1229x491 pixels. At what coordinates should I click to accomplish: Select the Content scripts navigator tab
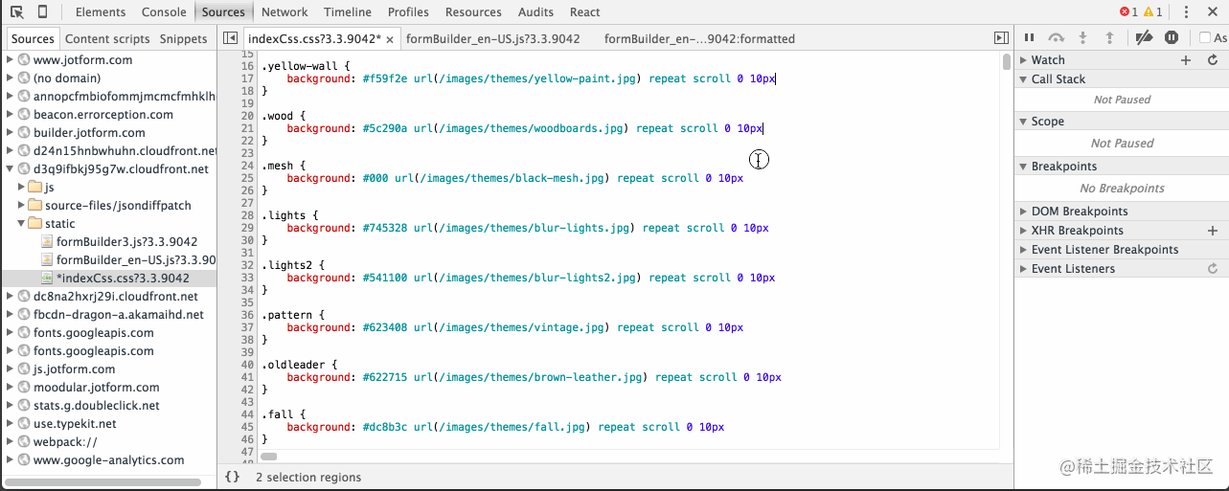107,39
